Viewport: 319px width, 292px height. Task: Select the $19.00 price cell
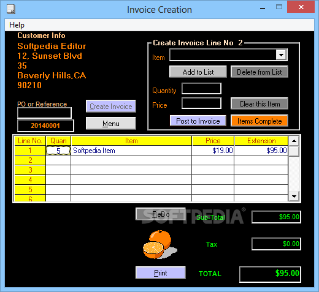coord(213,151)
